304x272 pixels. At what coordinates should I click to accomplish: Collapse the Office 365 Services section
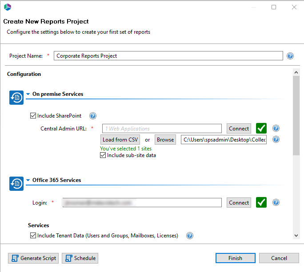pos(28,180)
